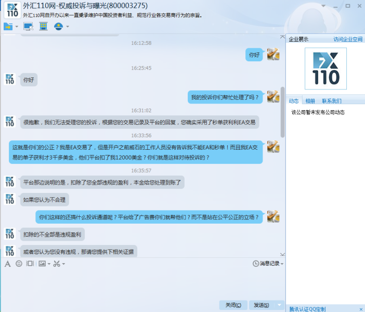Switch to the 联系我们 tab
This screenshot has width=365, height=312.
331,101
